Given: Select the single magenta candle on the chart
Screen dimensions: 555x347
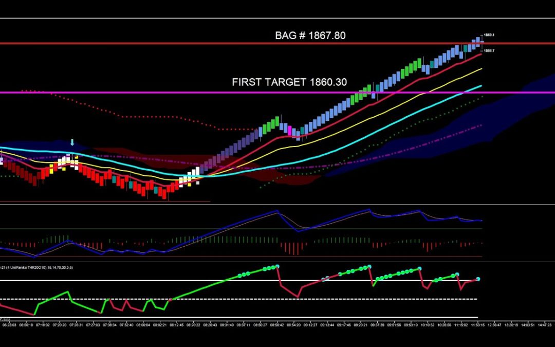Looking at the screenshot, I should click(x=290, y=130).
